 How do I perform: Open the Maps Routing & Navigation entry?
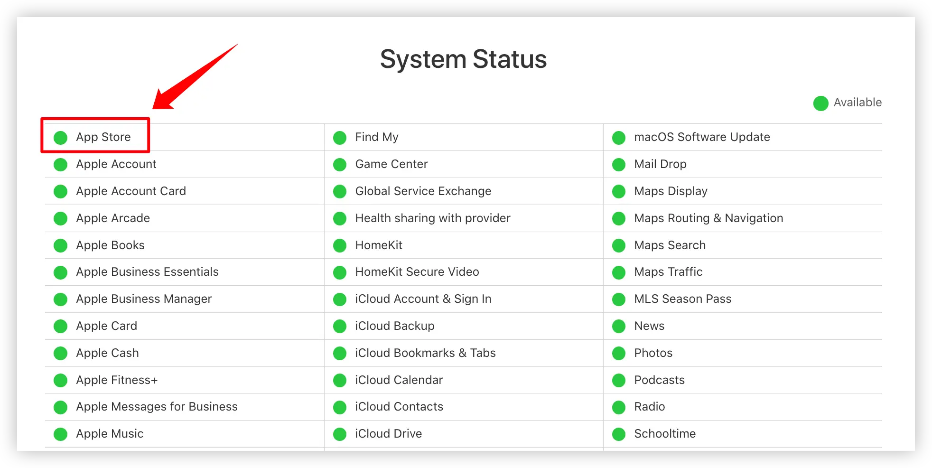tap(708, 218)
